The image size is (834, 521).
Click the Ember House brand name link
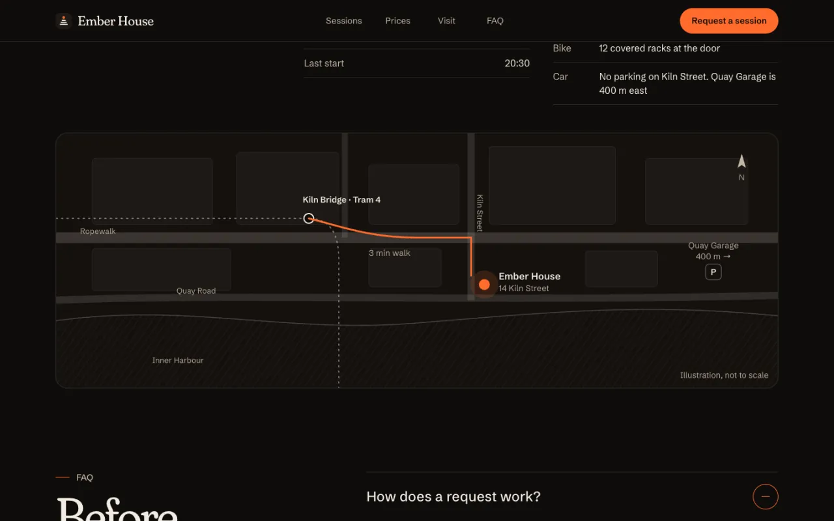[x=116, y=21]
